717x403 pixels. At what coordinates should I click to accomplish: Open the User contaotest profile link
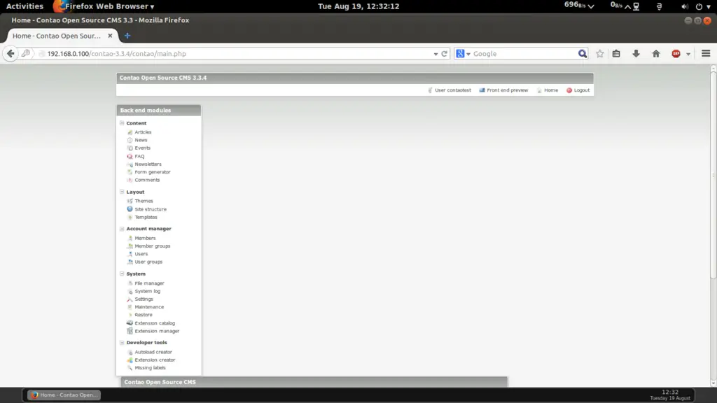(x=449, y=90)
